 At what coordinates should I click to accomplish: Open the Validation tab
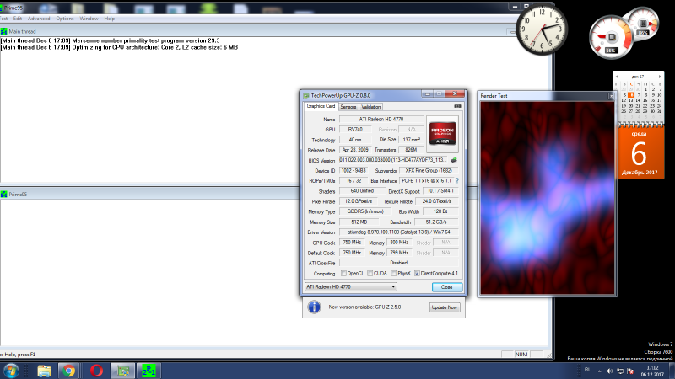(370, 107)
